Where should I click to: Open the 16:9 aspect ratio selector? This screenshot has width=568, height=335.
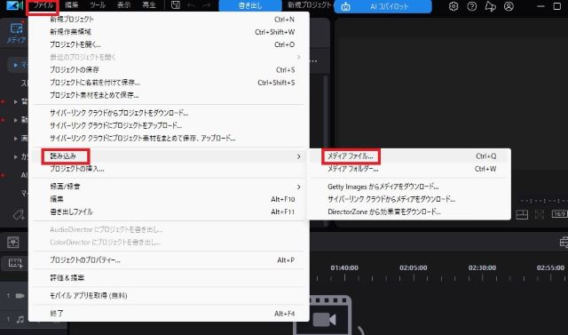click(559, 214)
